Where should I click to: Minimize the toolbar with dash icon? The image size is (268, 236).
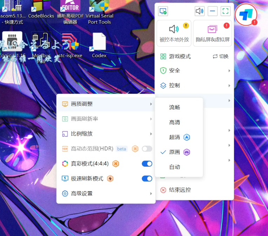pos(213,11)
